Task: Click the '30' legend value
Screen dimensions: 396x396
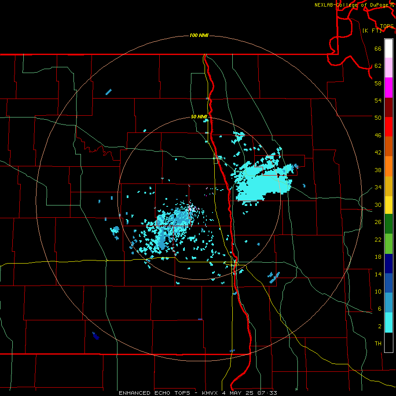Action: 378,205
